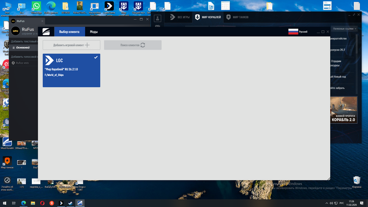This screenshot has height=207, width=368.
Task: Open WhatsApp desktop shortcut
Action: pos(36,6)
